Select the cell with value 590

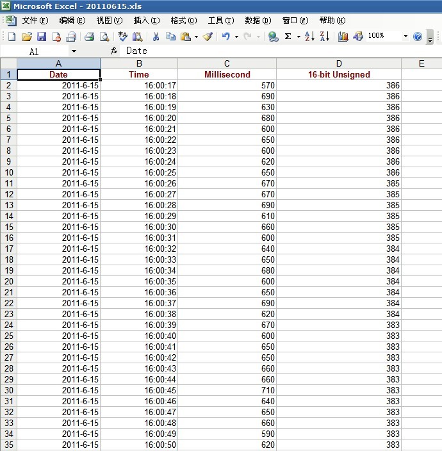point(227,434)
